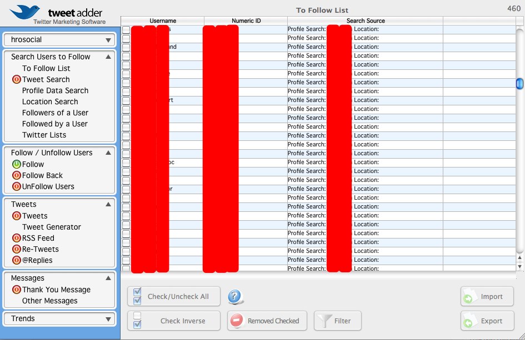Sort by the Search Source column header
525x340 pixels.
tap(366, 21)
